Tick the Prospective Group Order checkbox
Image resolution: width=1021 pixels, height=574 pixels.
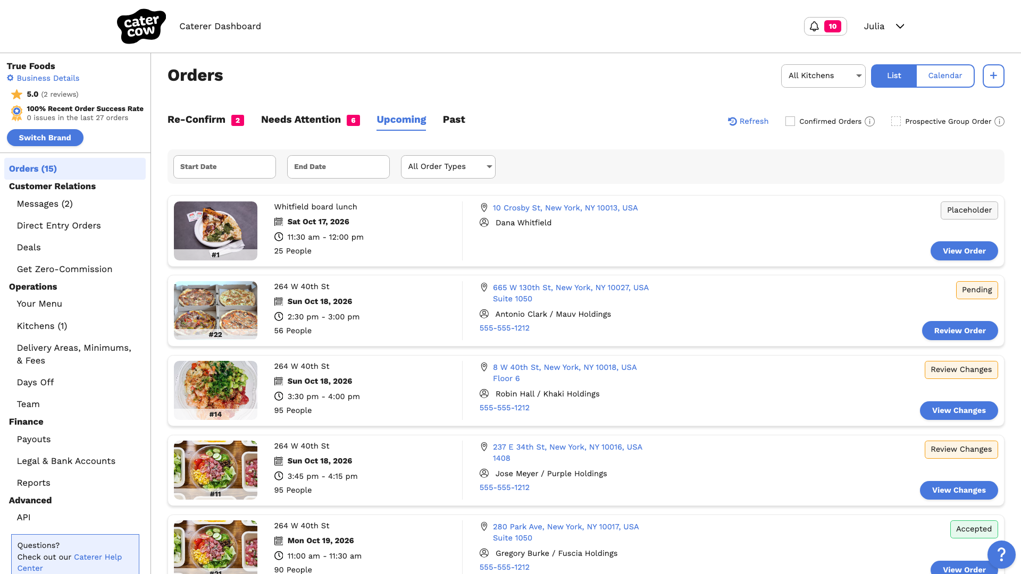(x=896, y=121)
